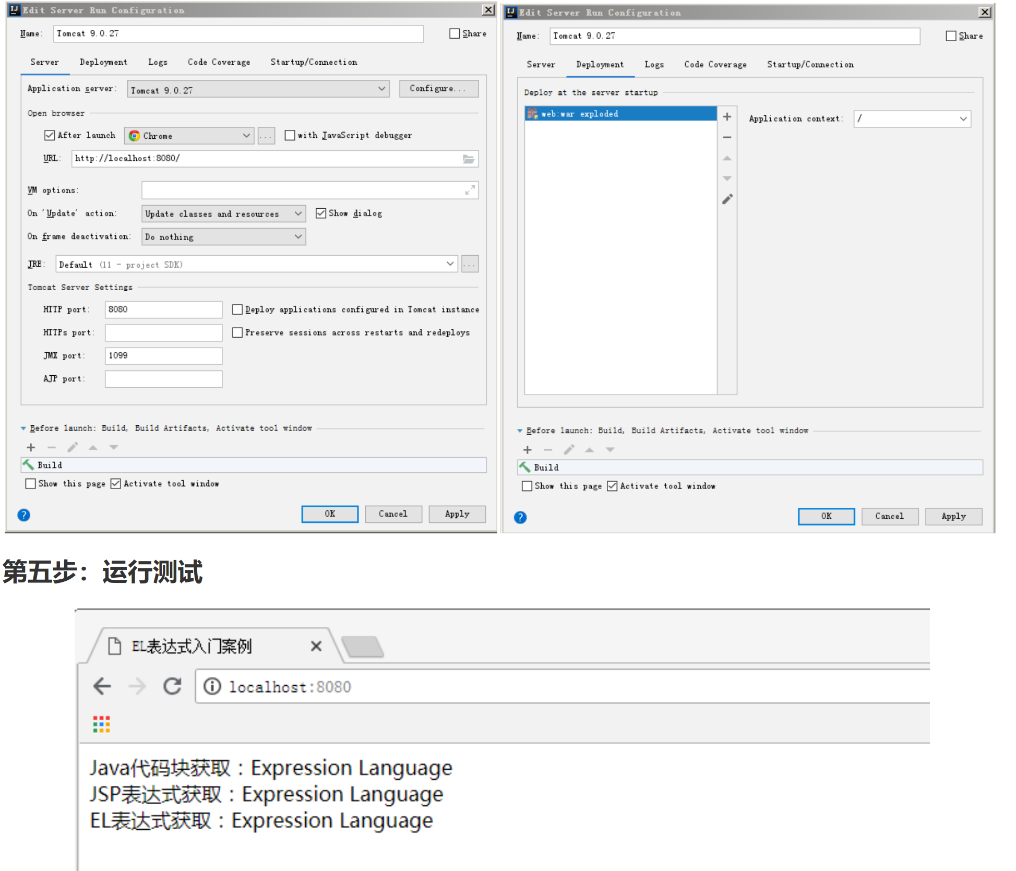The image size is (1016, 871).
Task: Edit before-launch task pencil in left dialog
Action: click(x=73, y=447)
